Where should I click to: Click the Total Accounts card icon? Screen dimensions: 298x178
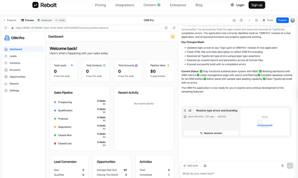pos(136,66)
